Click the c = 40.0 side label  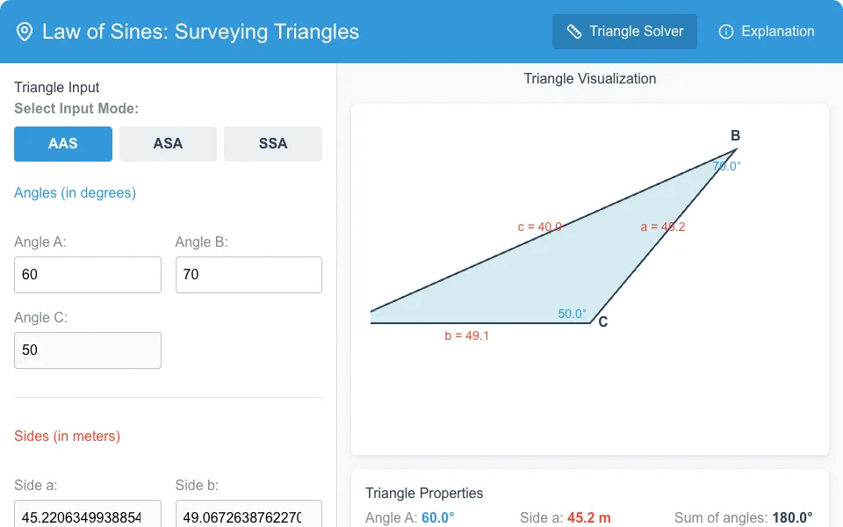click(540, 227)
